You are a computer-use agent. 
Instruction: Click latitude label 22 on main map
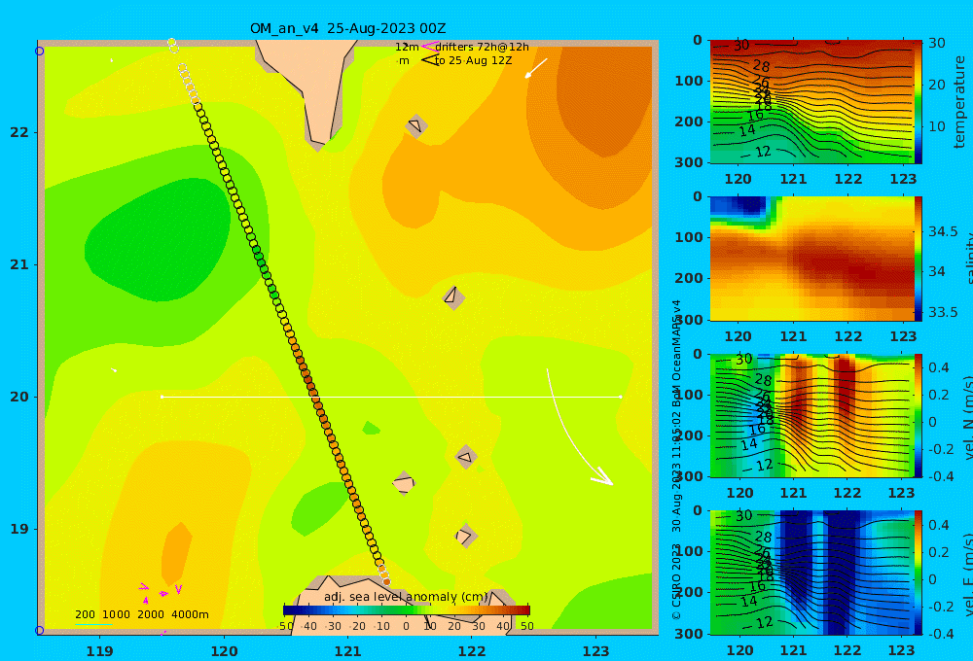pyautogui.click(x=19, y=132)
